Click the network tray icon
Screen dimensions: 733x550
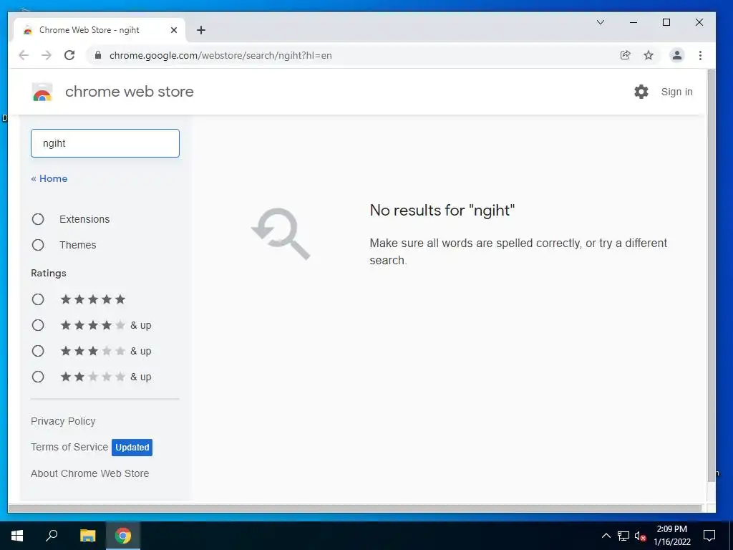click(623, 536)
